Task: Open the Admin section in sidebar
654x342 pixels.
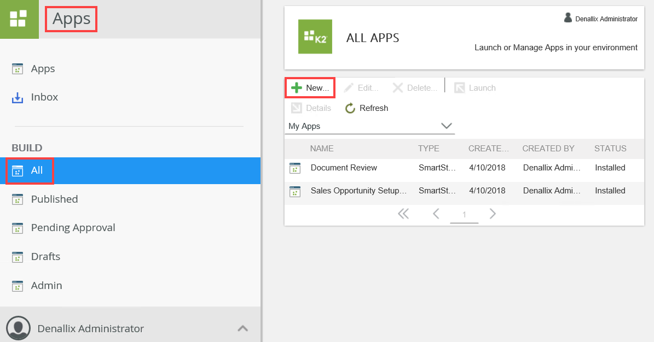Action: pos(47,285)
